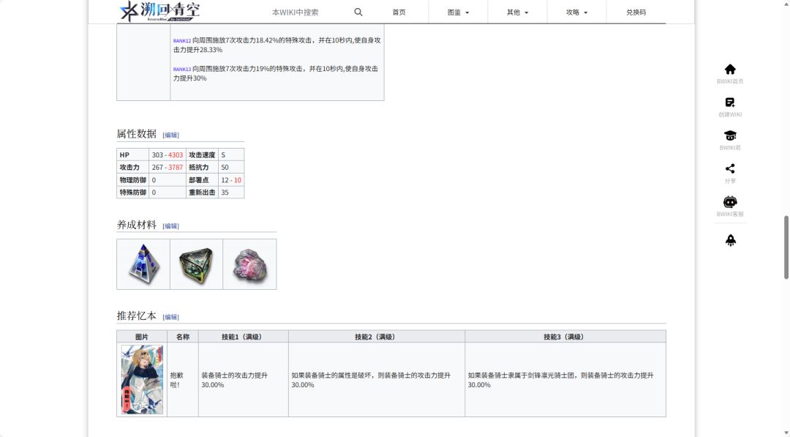Click the 攻击力 value 267 - 3787
Image resolution: width=790 pixels, height=437 pixels.
(x=168, y=167)
